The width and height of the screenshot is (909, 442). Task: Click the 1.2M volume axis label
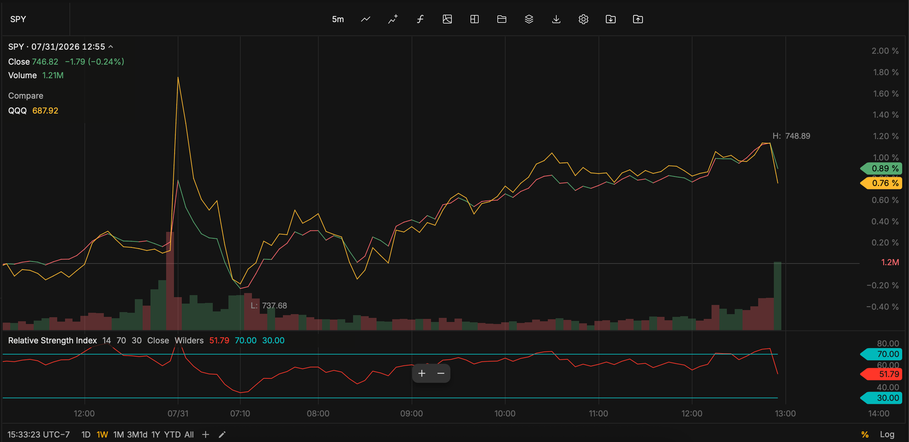tap(890, 262)
